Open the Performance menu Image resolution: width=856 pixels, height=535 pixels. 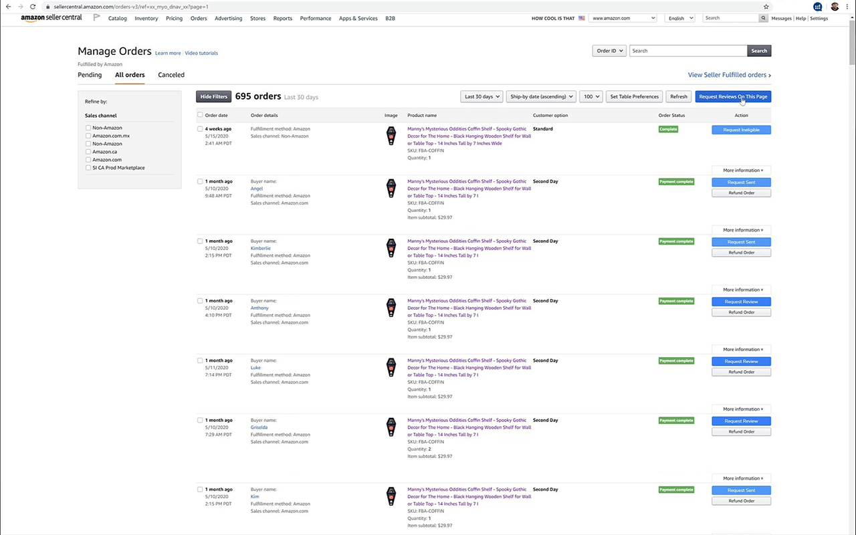click(315, 18)
